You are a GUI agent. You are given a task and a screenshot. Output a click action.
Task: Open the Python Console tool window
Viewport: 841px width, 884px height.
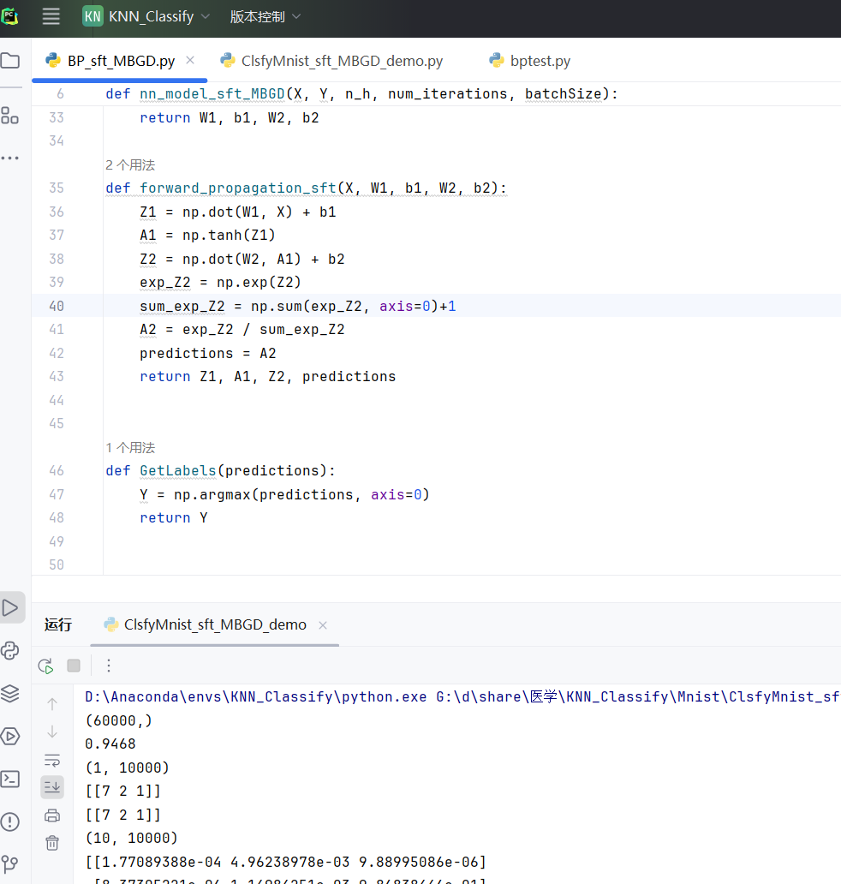point(10,651)
